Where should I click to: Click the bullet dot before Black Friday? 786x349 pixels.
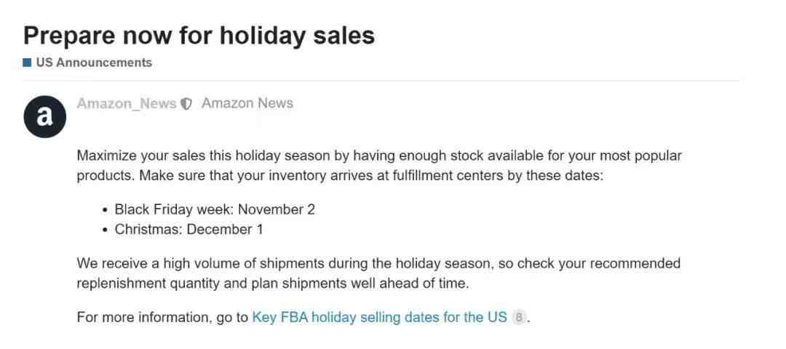click(x=104, y=210)
